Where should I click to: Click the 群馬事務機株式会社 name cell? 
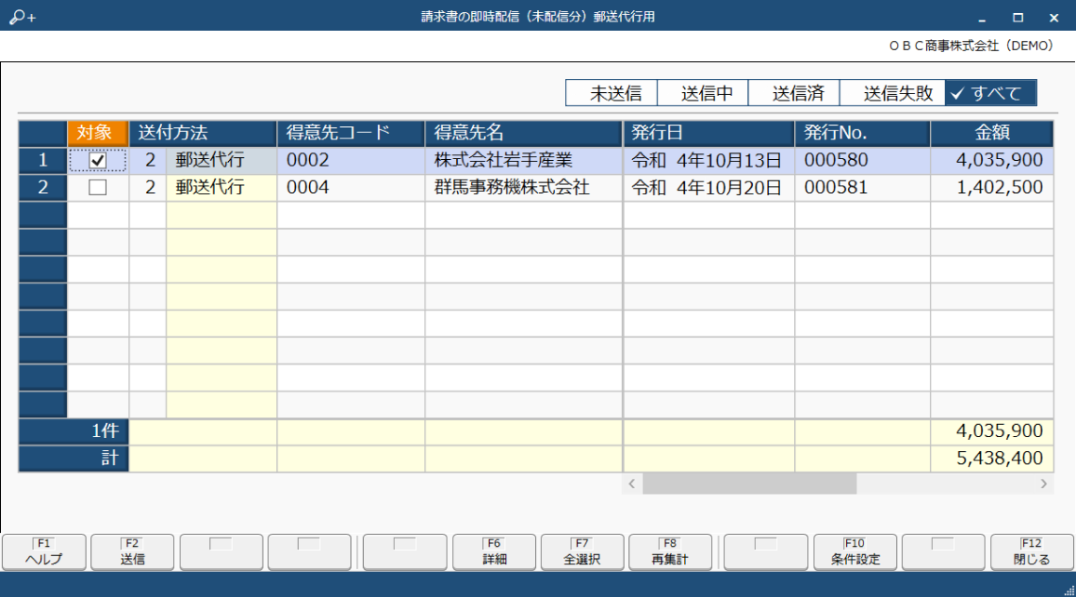(x=524, y=187)
